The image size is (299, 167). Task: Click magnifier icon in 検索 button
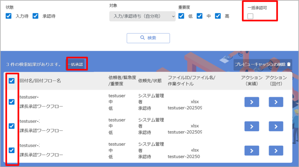tap(142, 38)
